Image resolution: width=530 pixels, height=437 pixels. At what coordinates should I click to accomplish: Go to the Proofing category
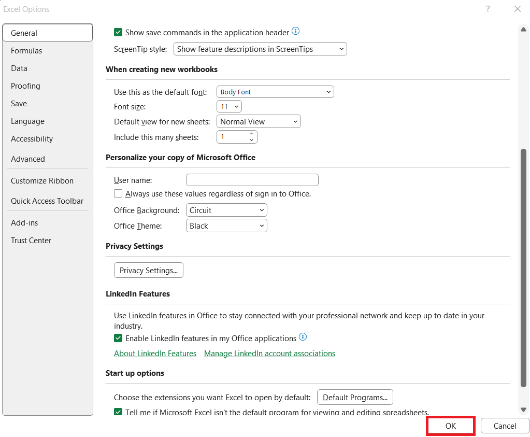pyautogui.click(x=48, y=86)
